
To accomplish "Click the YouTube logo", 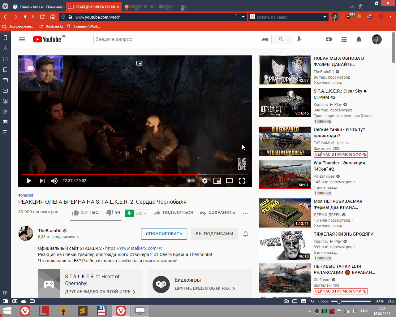I will click(47, 39).
